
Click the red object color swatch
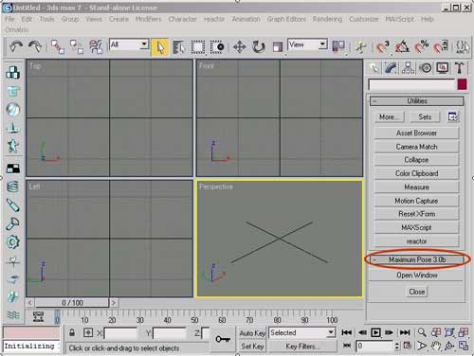(462, 84)
